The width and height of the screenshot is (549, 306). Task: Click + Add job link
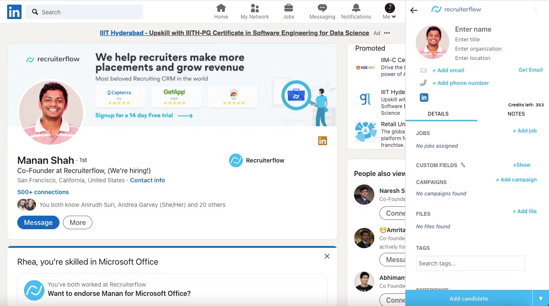tap(525, 131)
